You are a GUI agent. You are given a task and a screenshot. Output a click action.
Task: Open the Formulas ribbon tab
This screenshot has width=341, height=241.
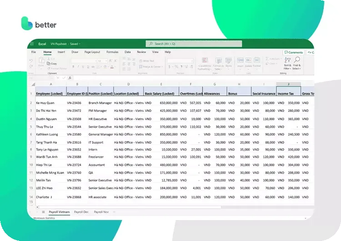pos(112,52)
